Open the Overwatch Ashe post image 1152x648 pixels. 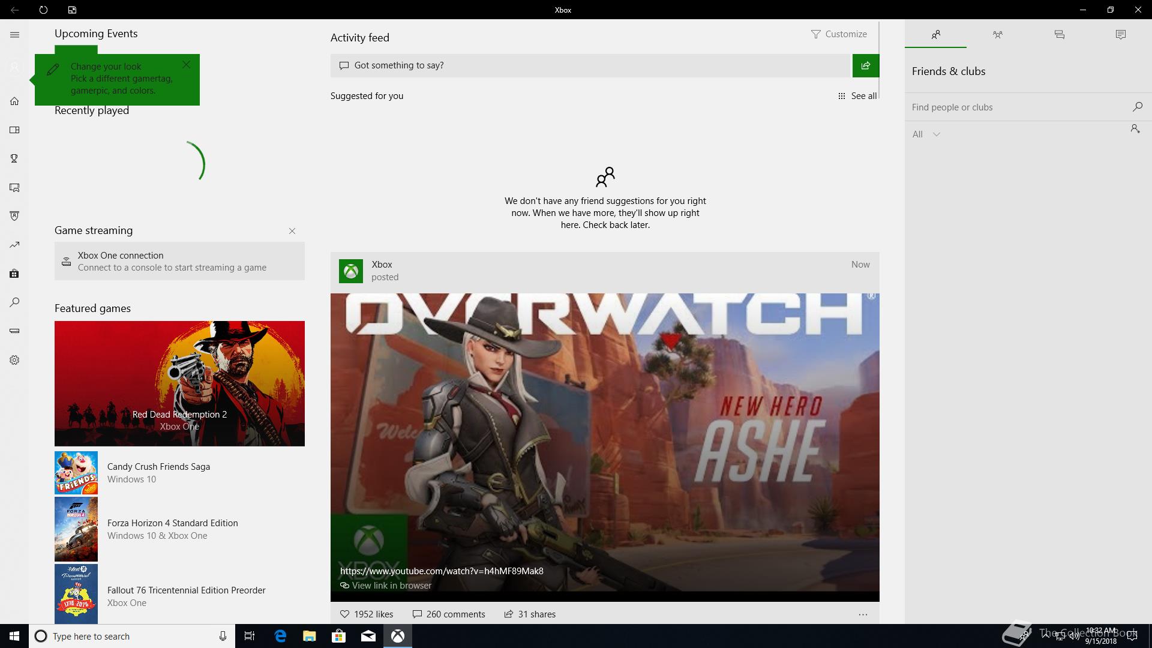(605, 447)
